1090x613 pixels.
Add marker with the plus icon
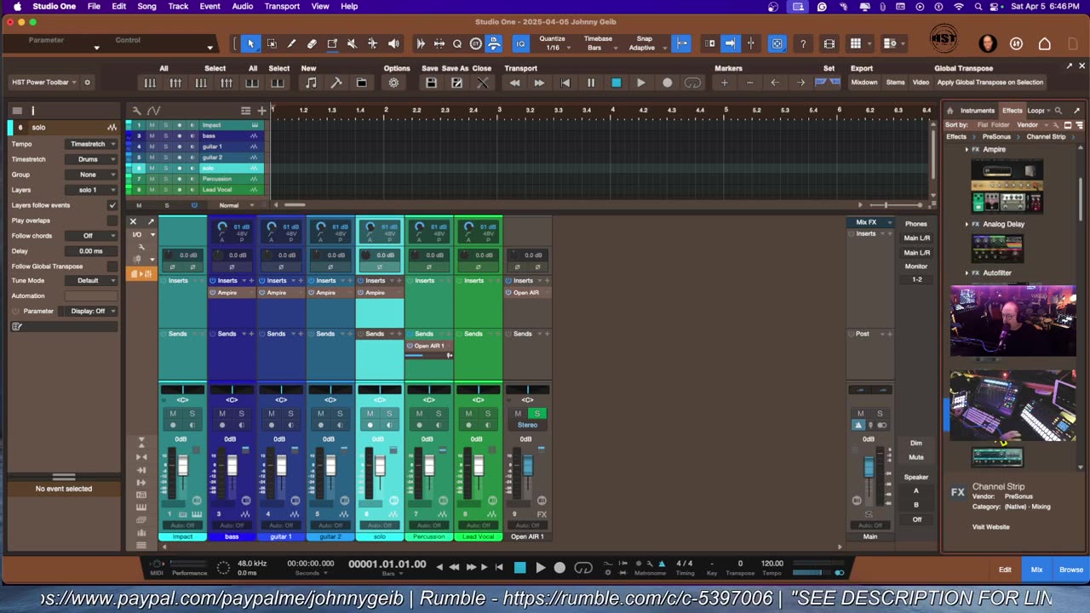click(x=724, y=83)
